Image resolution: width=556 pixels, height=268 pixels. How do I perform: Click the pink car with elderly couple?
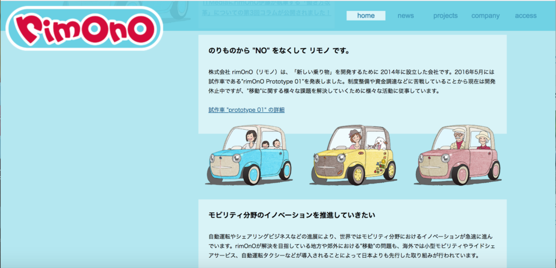pyautogui.click(x=457, y=155)
